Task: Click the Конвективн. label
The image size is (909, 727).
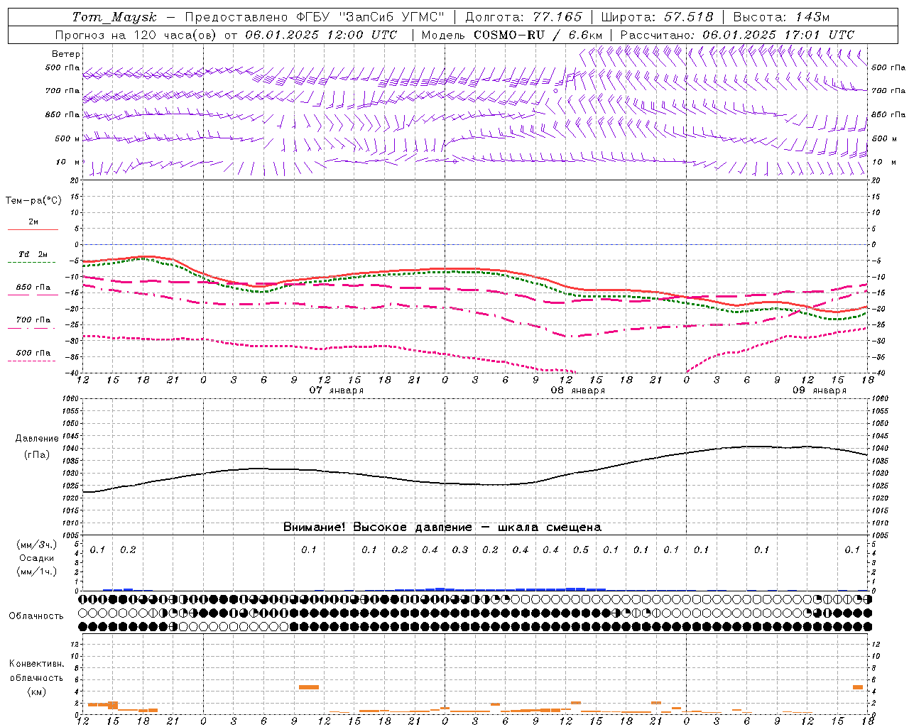Action: coord(37,664)
